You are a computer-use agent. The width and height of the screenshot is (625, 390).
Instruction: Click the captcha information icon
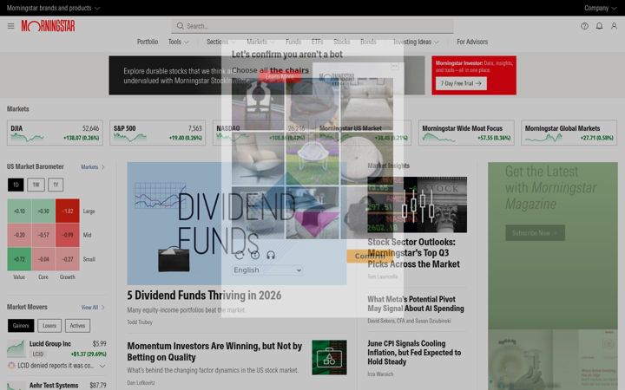click(x=255, y=255)
